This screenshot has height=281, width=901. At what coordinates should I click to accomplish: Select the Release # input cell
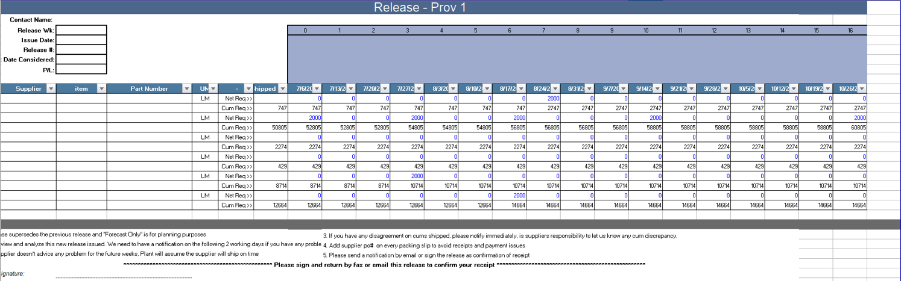pyautogui.click(x=81, y=50)
